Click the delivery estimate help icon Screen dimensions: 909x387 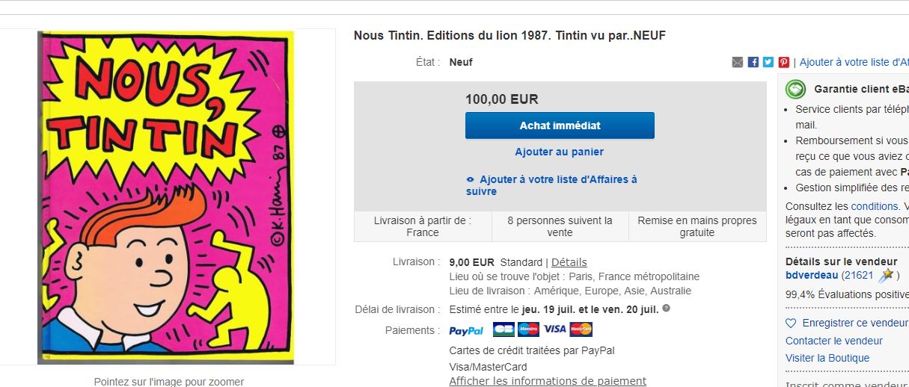666,308
